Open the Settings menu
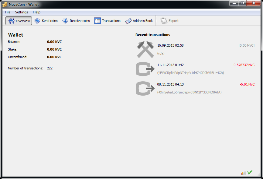Screen dimensions: 263x179 [22, 12]
